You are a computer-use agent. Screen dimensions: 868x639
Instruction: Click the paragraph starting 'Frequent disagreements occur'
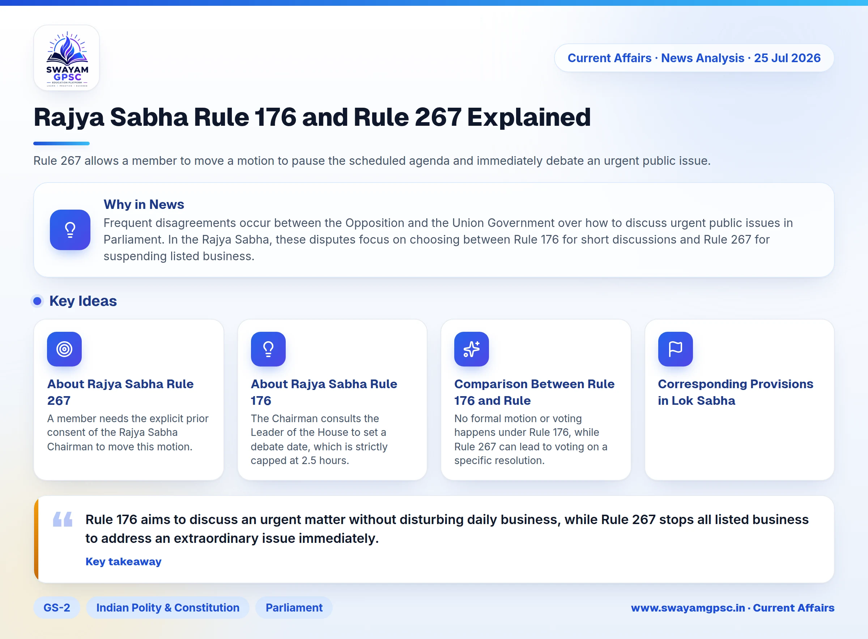click(x=448, y=239)
